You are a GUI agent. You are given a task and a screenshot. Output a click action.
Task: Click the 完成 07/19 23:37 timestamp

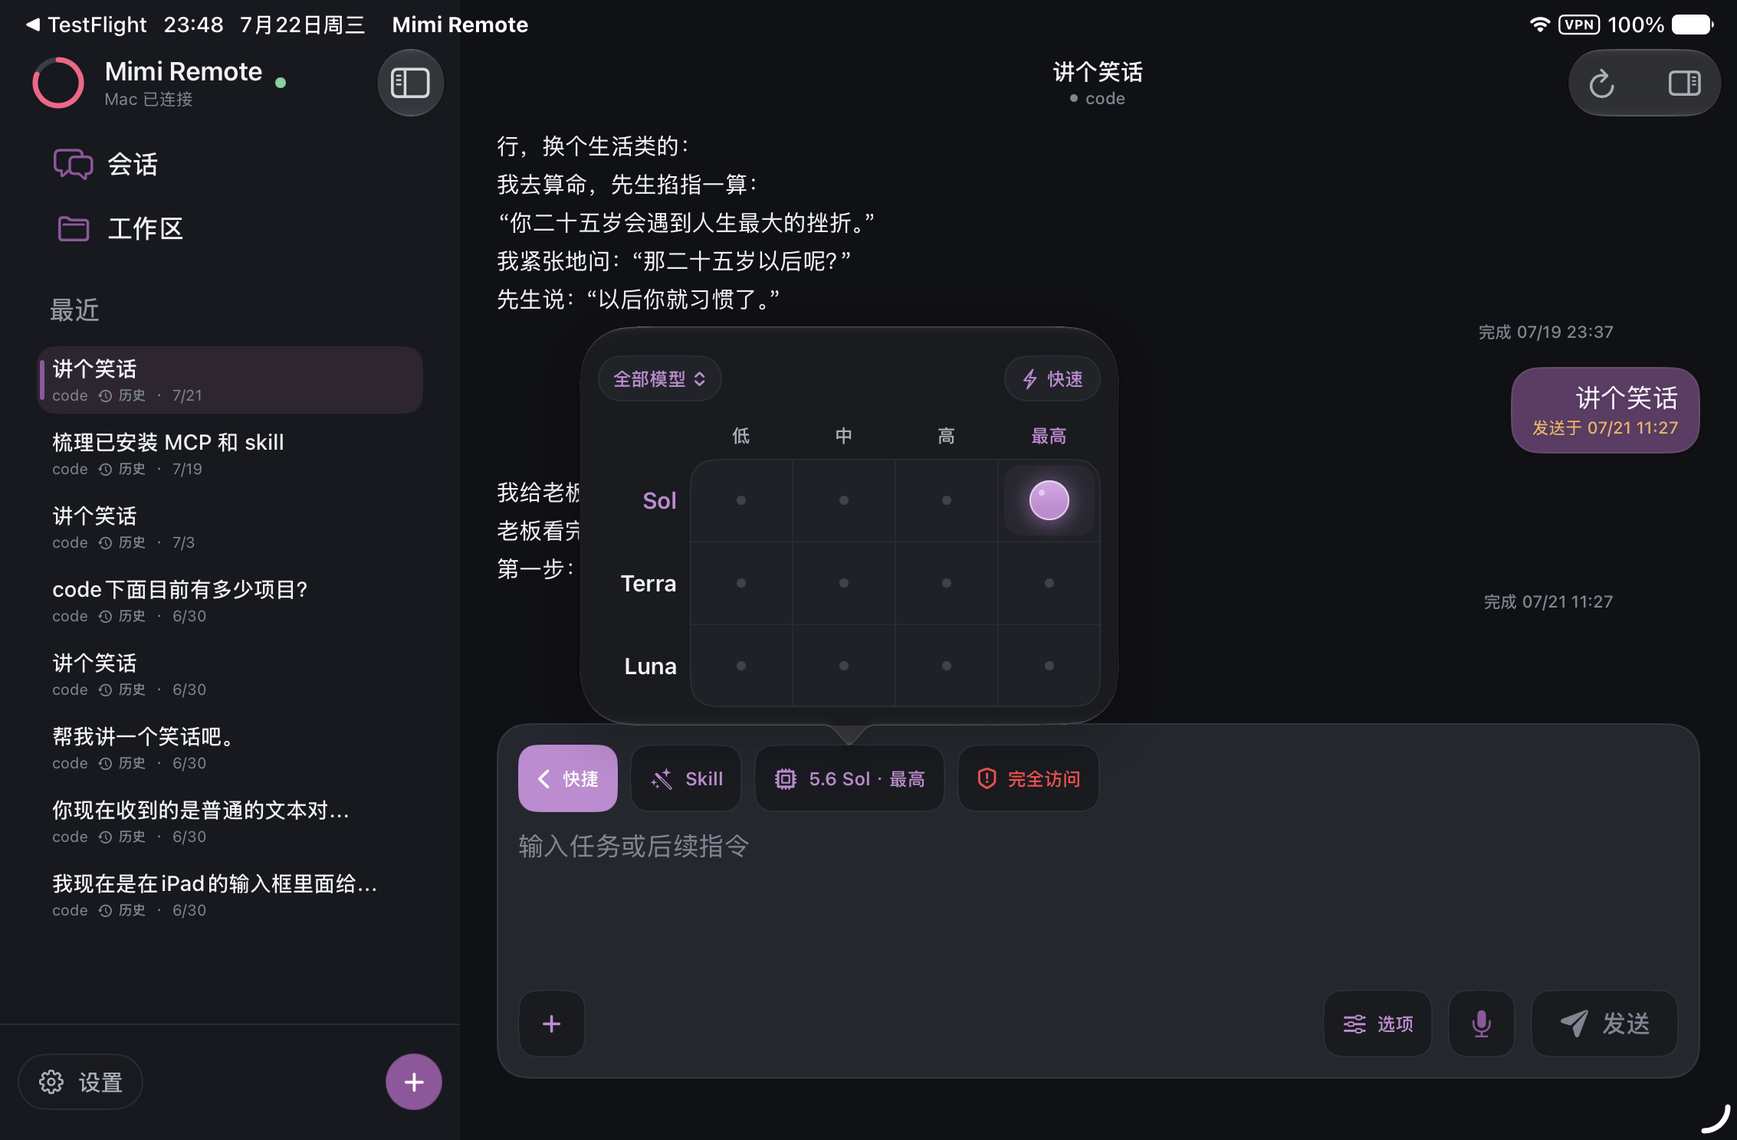[x=1545, y=332]
